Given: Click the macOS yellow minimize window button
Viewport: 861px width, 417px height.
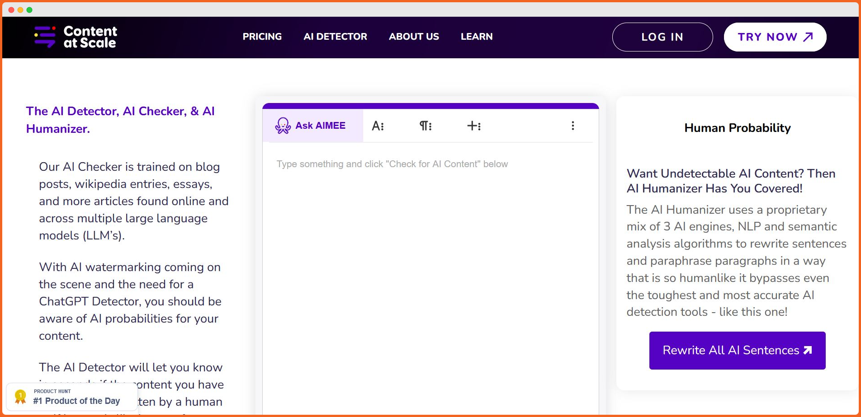Looking at the screenshot, I should tap(20, 10).
